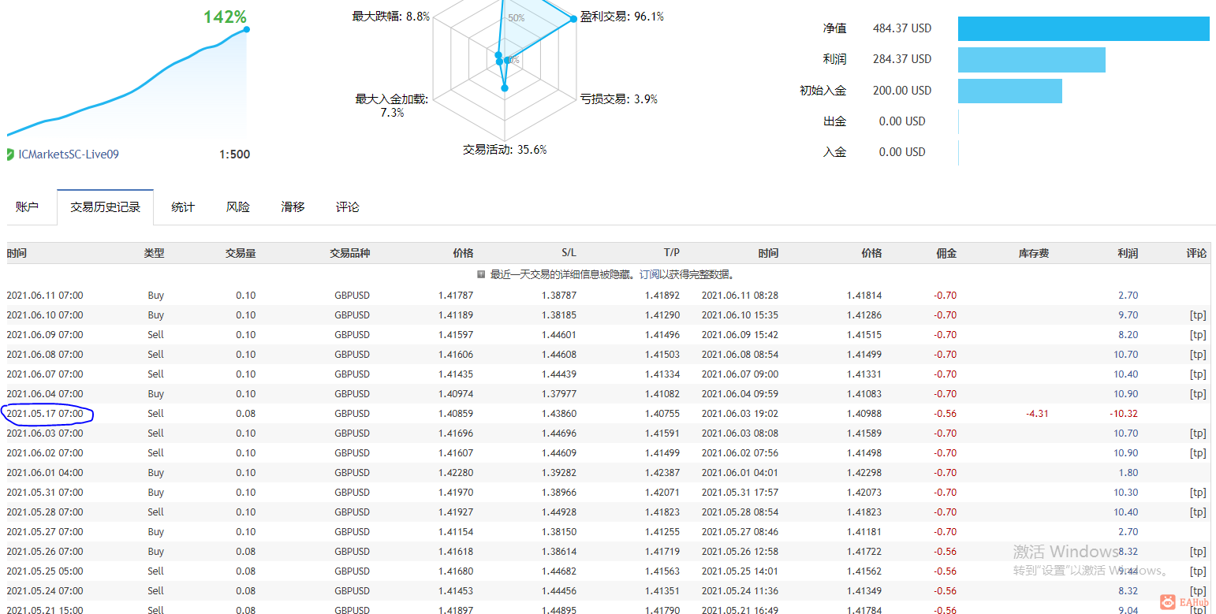Sort by the S/L column header
This screenshot has width=1216, height=614.
(x=569, y=253)
